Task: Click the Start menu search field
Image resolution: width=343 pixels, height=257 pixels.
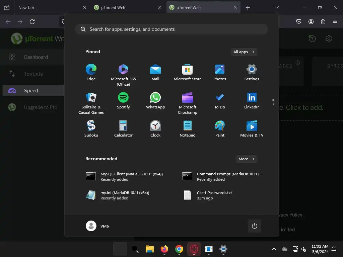Action: [171, 29]
